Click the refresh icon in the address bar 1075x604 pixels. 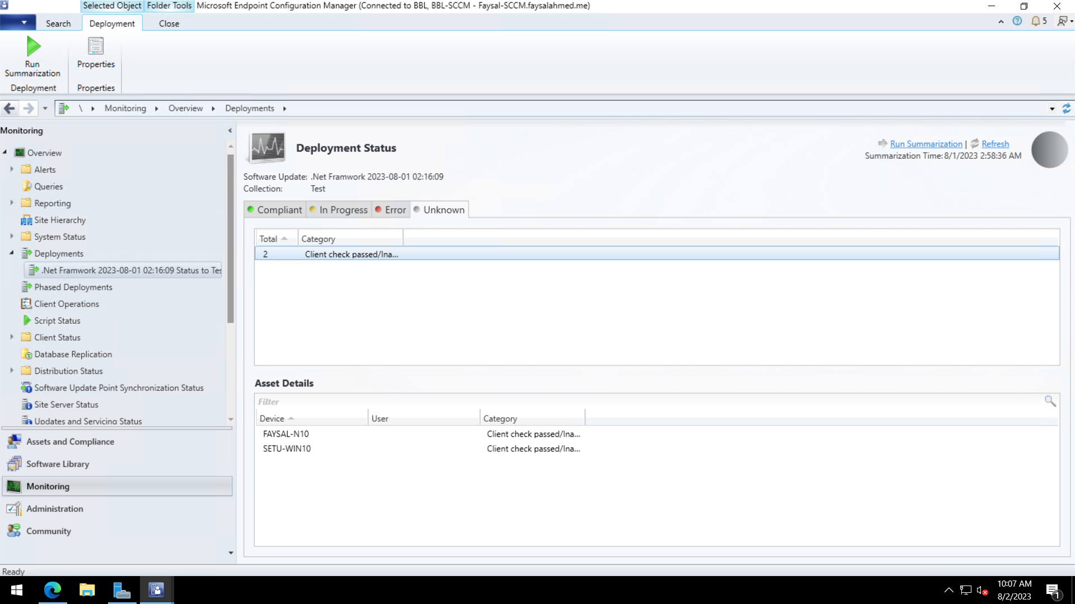click(x=1066, y=108)
